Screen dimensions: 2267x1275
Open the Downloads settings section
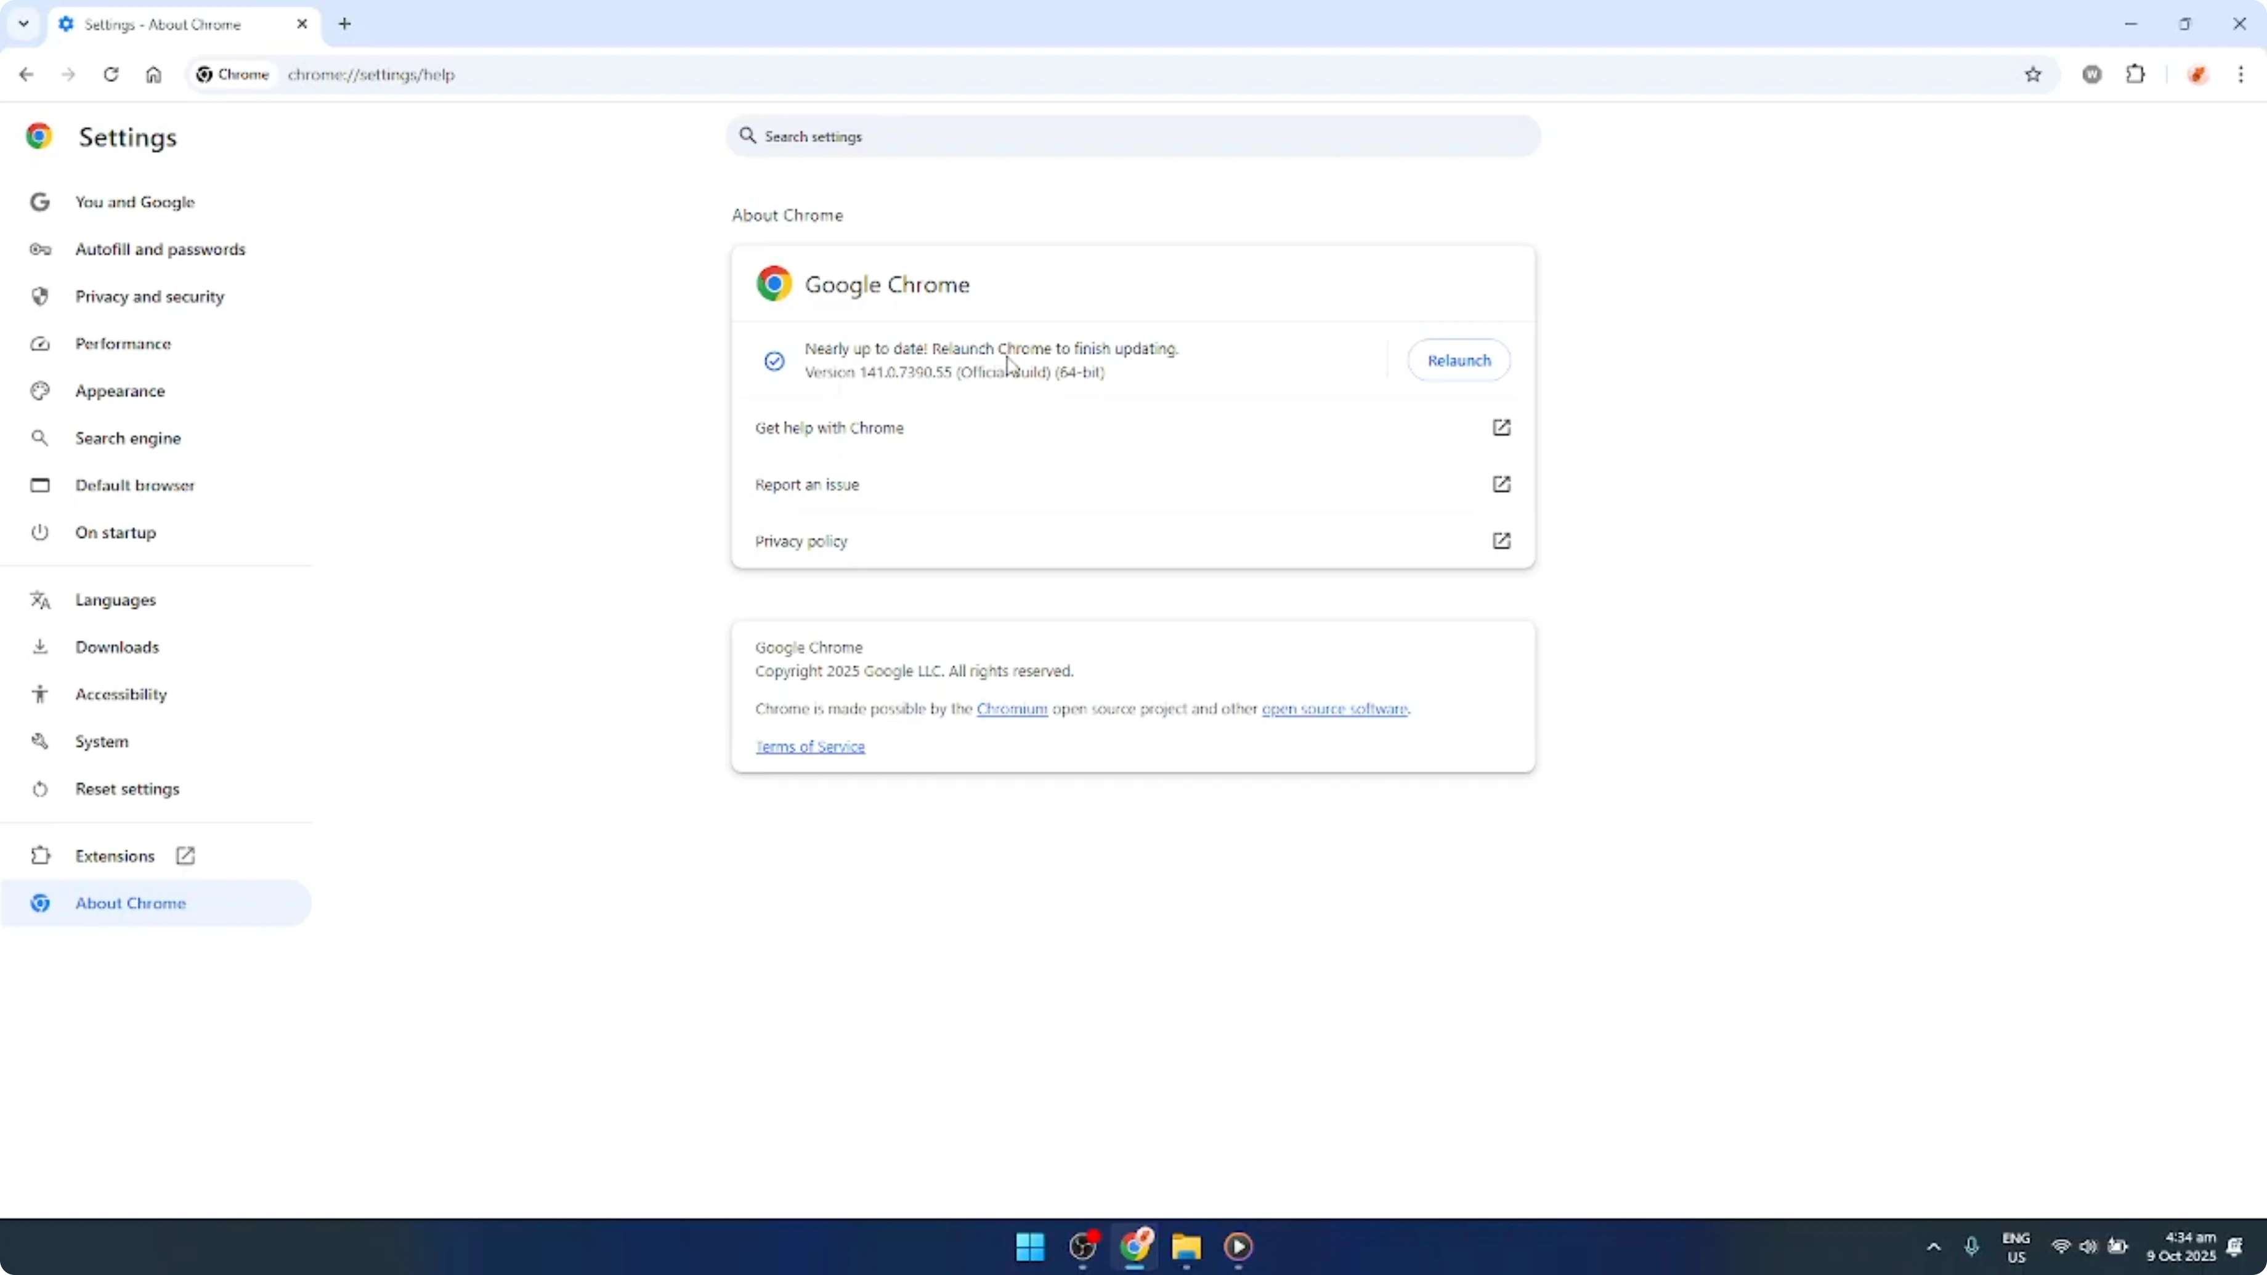pyautogui.click(x=118, y=647)
